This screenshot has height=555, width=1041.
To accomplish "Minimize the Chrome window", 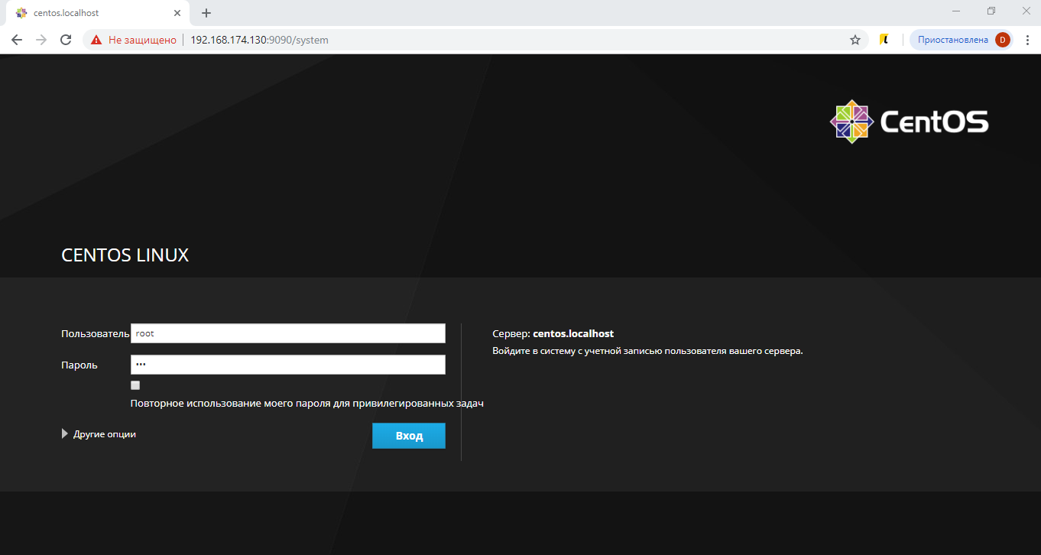I will coord(956,11).
